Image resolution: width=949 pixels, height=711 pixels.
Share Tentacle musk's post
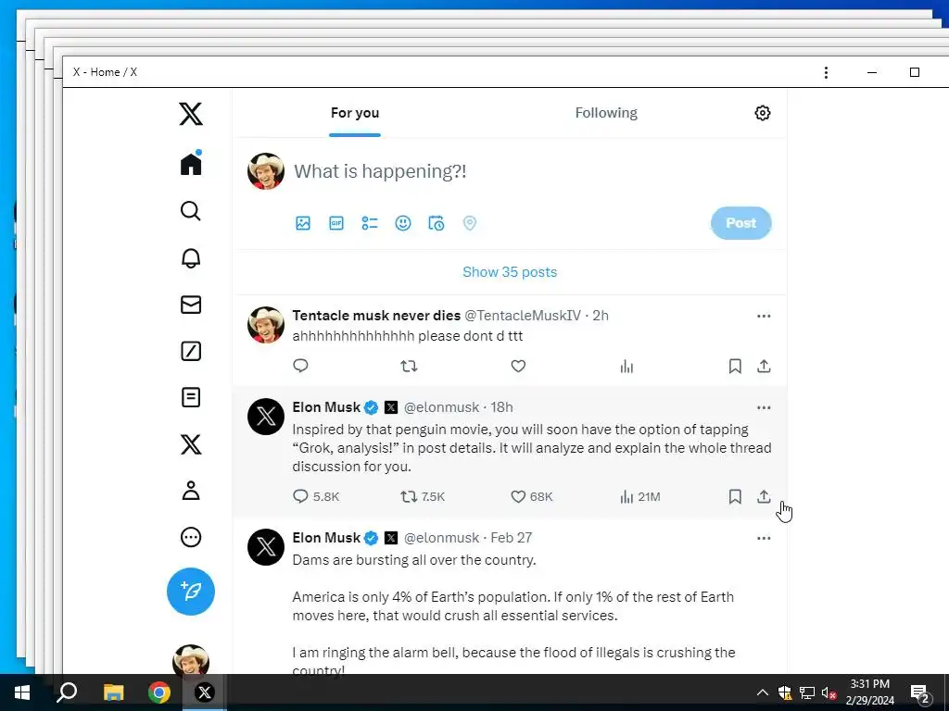pyautogui.click(x=764, y=366)
